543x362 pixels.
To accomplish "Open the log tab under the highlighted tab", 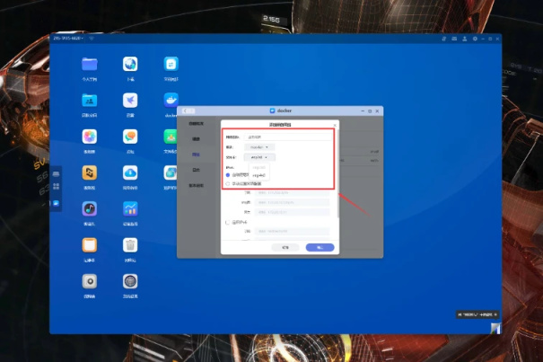I will pyautogui.click(x=196, y=170).
